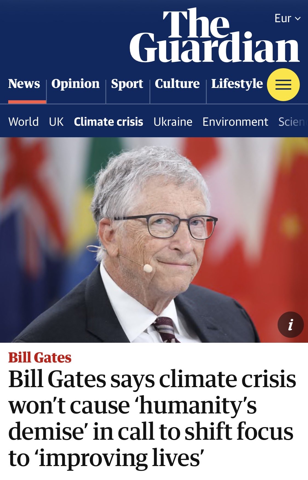Click the chevron next to Eur
The image size is (308, 480).
click(298, 19)
